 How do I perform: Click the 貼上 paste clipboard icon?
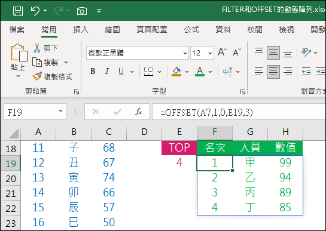pos(19,53)
